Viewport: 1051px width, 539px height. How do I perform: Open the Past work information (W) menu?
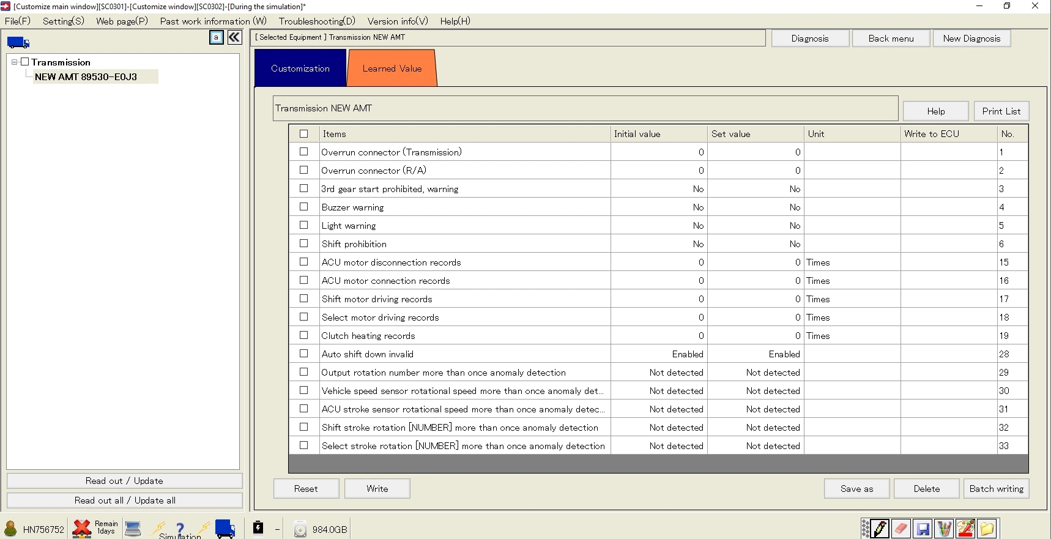214,21
